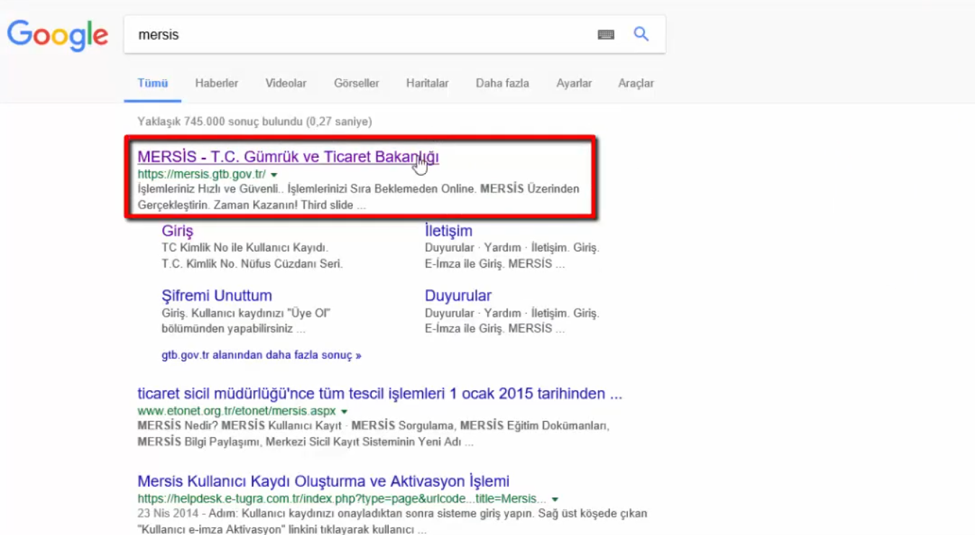The height and width of the screenshot is (535, 975).
Task: Open the green dropdown arrow beside mersis.gtb.gov.tr
Action: [274, 174]
